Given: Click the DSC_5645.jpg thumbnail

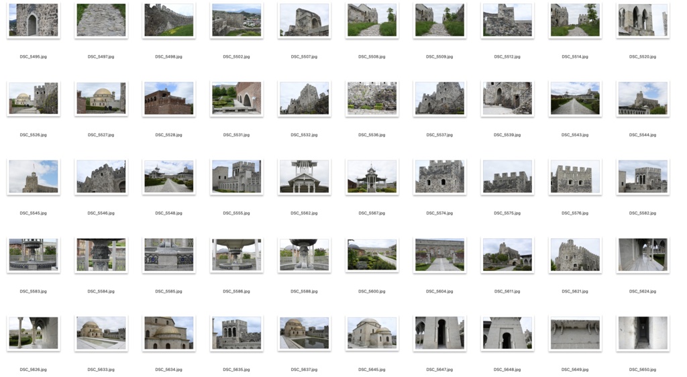Looking at the screenshot, I should click(372, 333).
